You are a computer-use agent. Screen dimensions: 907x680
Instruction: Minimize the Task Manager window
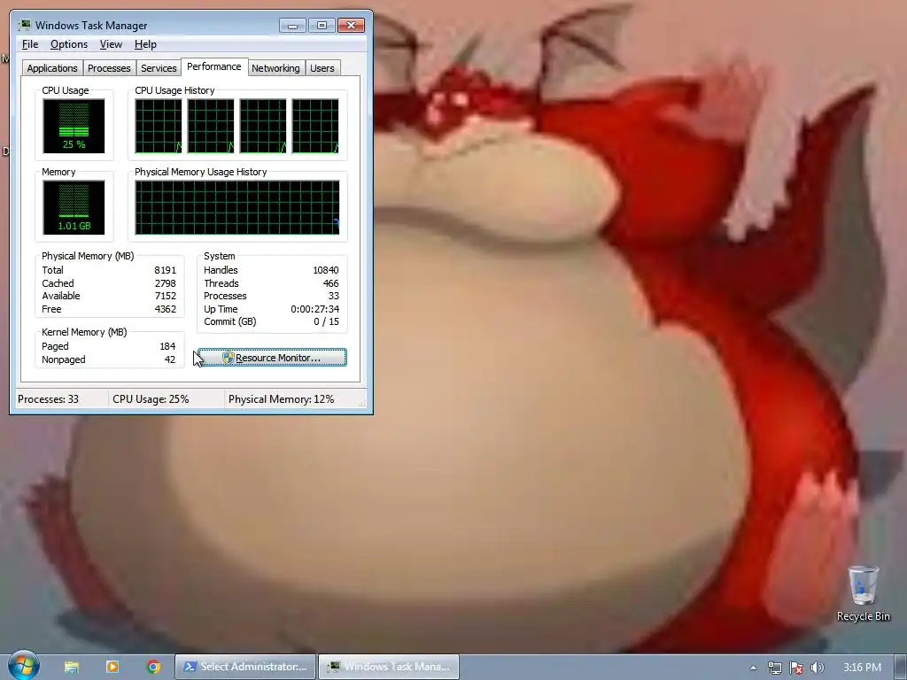292,26
